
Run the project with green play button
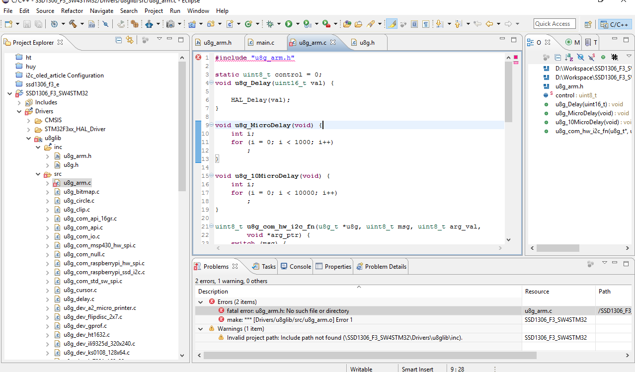coord(289,24)
